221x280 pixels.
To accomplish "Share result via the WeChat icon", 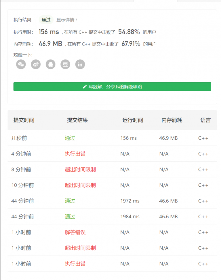I will pos(21,64).
